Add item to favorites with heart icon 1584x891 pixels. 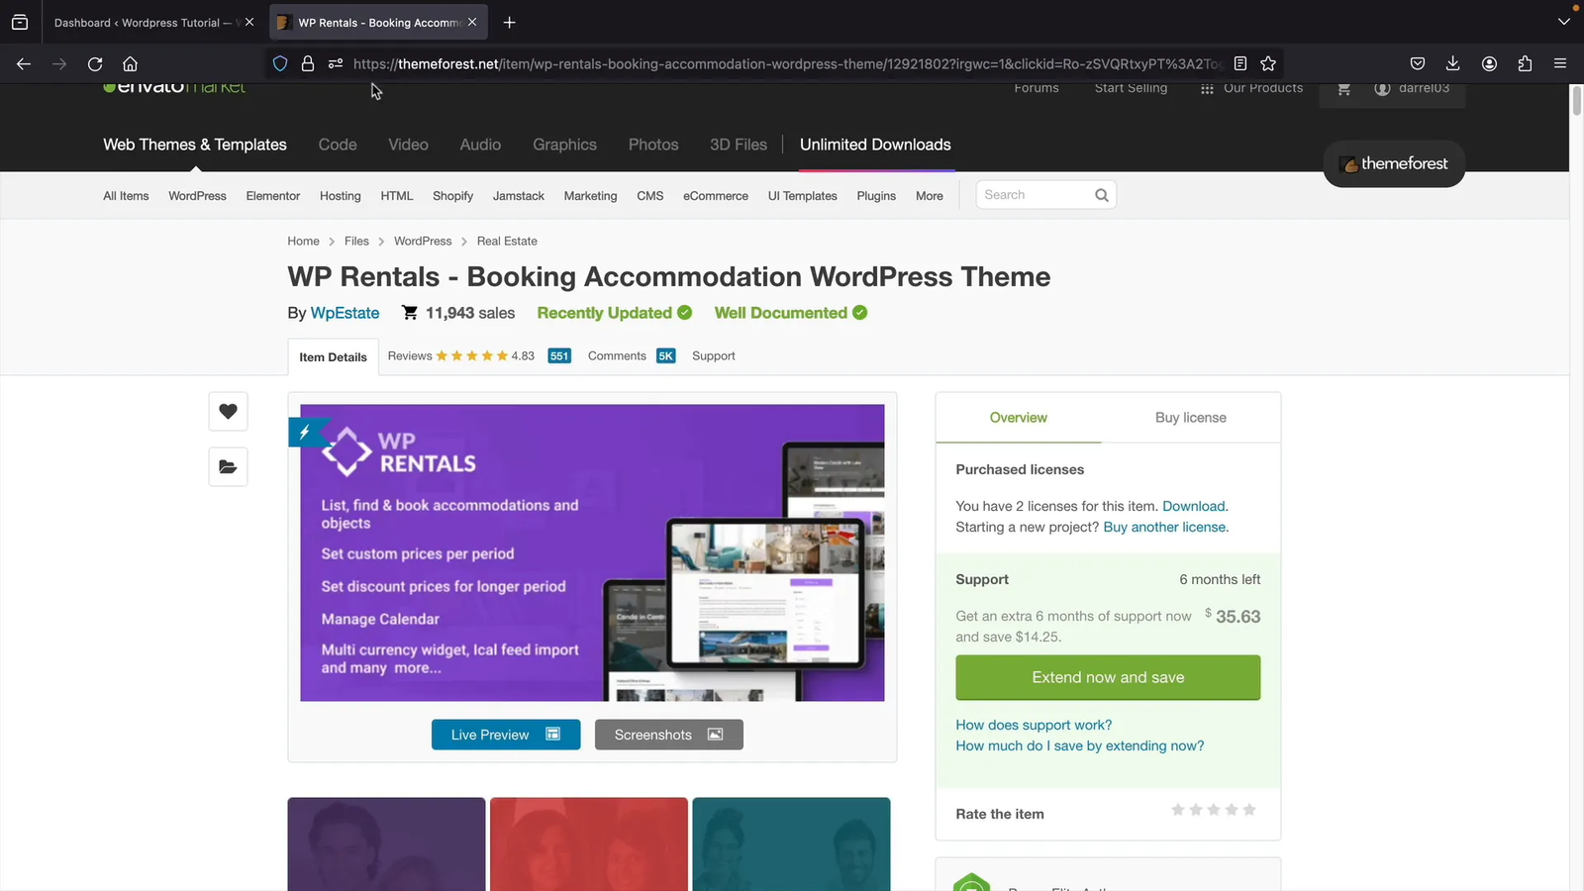228,411
